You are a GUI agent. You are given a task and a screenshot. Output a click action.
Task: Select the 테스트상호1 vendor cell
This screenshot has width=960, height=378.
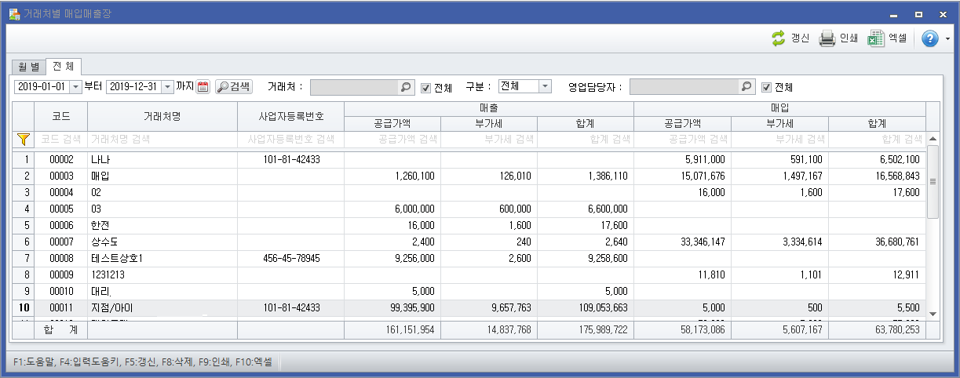point(162,258)
